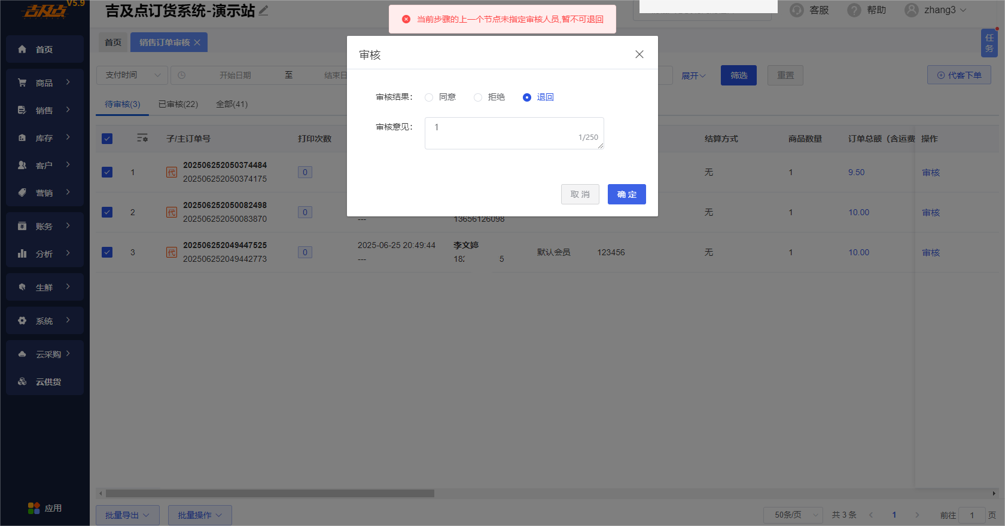Open column settings icon in table header
The height and width of the screenshot is (526, 1005).
tap(142, 138)
